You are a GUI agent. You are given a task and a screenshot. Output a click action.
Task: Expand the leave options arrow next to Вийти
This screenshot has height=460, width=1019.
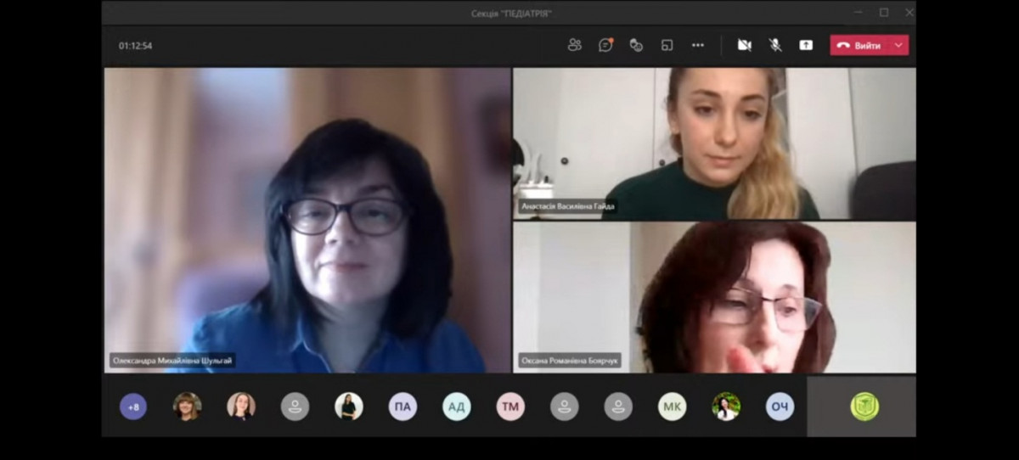click(898, 45)
